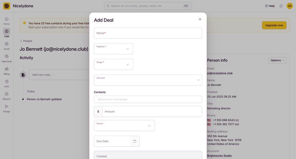The width and height of the screenshot is (296, 159).
Task: Click the Amount input field
Action: pyautogui.click(x=152, y=111)
